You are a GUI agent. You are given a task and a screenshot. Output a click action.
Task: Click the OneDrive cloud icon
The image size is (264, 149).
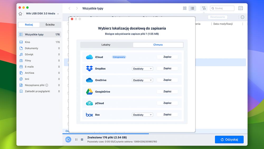(x=89, y=80)
